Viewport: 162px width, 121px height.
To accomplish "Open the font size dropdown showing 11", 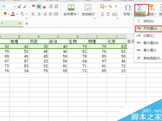I will 14,7.
